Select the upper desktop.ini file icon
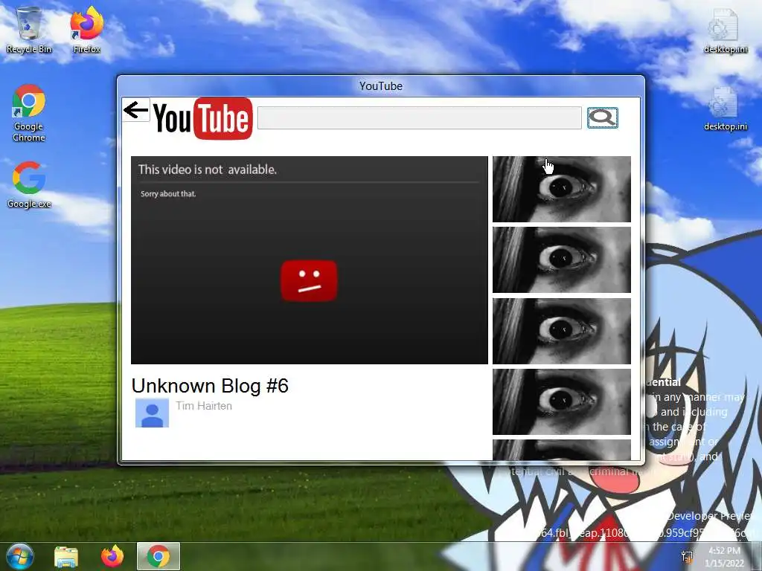The image size is (762, 571). coord(725,31)
